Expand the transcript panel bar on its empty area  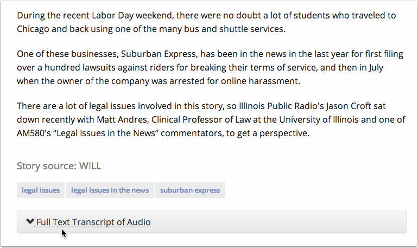[x=277, y=222]
